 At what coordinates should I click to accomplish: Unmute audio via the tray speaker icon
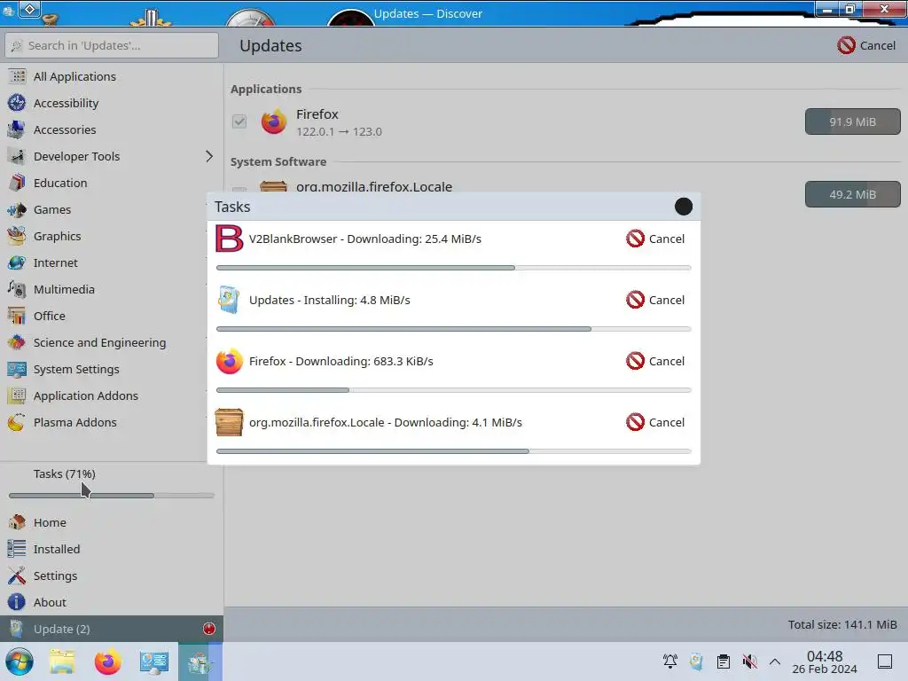tap(750, 661)
